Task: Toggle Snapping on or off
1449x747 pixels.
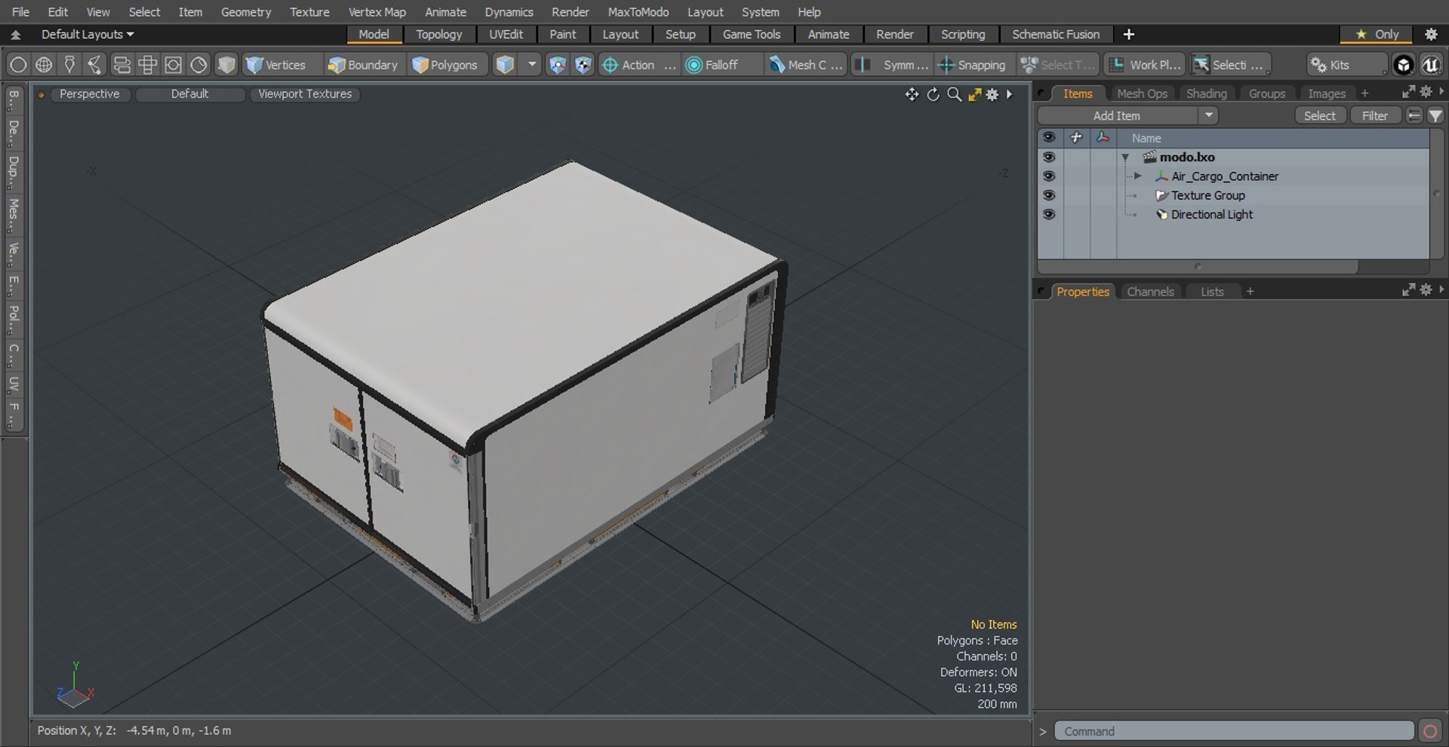Action: (972, 65)
